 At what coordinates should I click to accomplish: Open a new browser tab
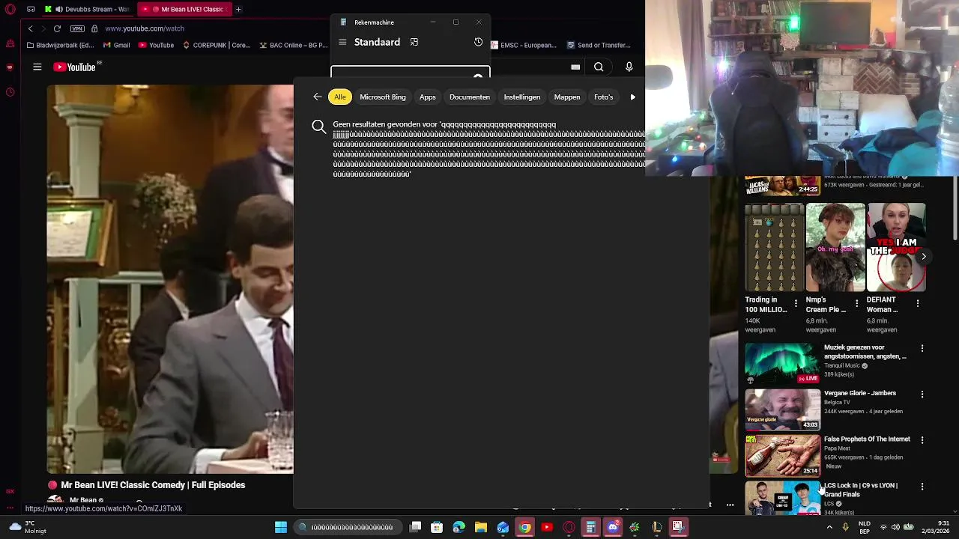(238, 9)
